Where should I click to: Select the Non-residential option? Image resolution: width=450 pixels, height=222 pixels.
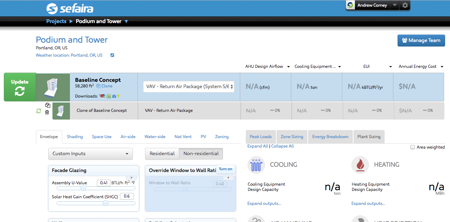point(201,153)
